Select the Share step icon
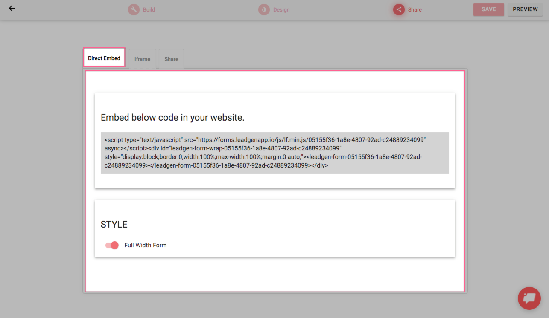 (x=399, y=9)
